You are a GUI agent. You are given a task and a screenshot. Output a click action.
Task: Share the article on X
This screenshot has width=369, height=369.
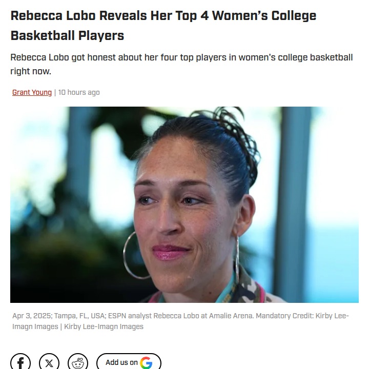click(x=49, y=362)
